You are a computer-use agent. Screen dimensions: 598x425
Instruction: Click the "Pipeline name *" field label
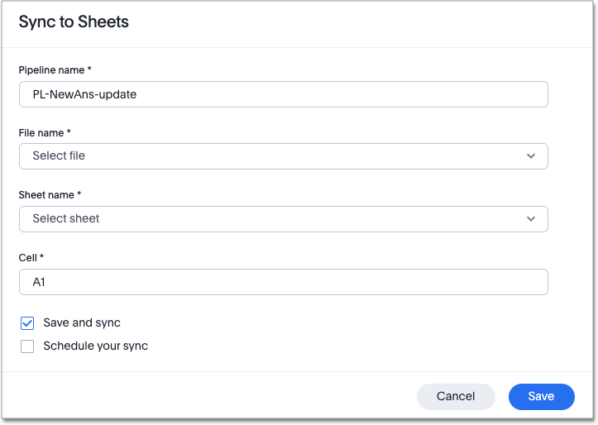click(x=55, y=70)
